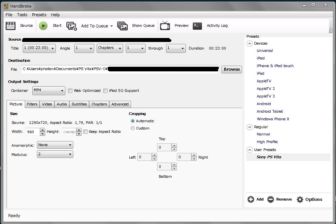
Task: Select iPhone & iPod touch preset
Action: 275,66
